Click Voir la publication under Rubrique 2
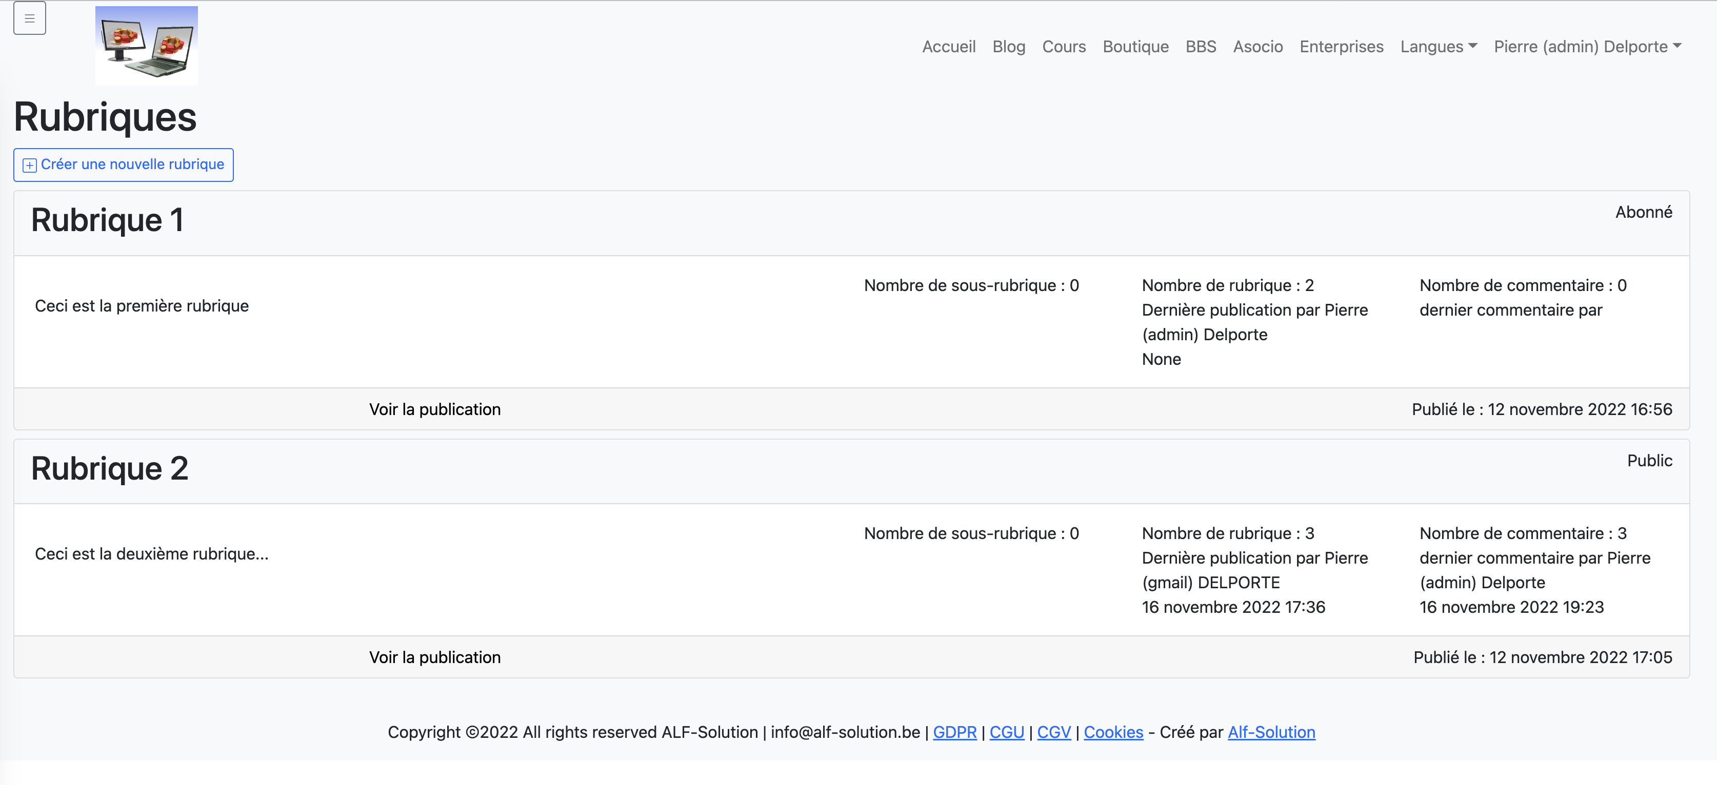Viewport: 1717px width, 785px height. click(x=434, y=657)
